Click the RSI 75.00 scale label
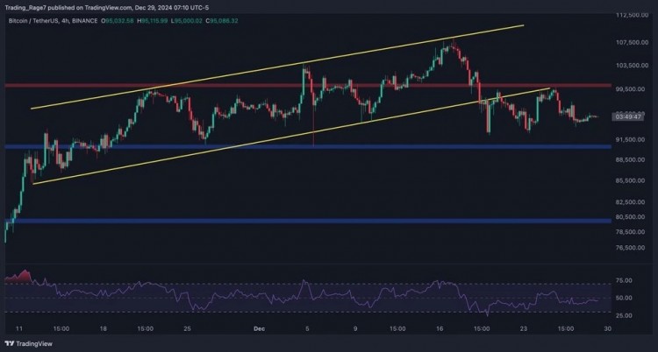658x352 pixels. [623, 281]
